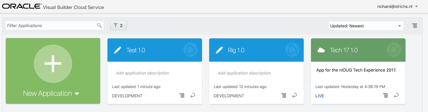
Task: Click the pencil edit icon on Rig 1.0
Action: point(219,50)
